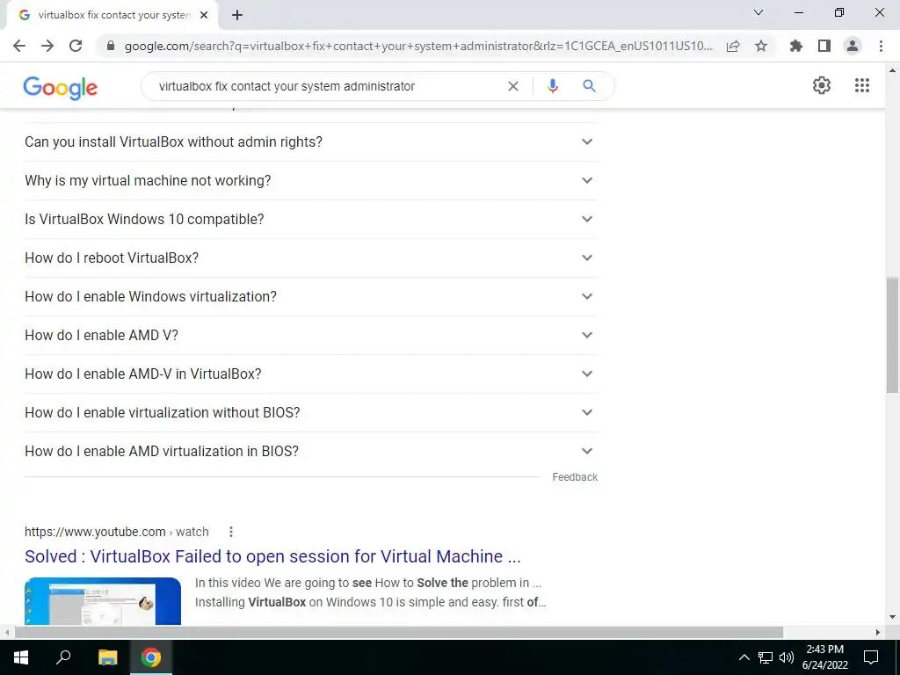
Task: Expand "Why is my virtual machine not working?"
Action: click(x=311, y=181)
